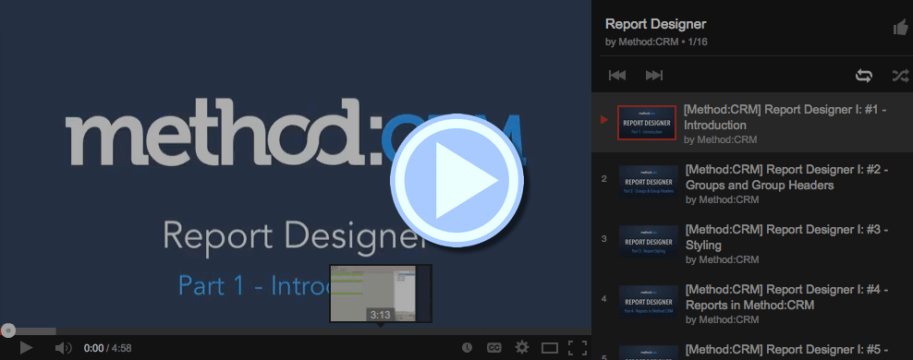Viewport: 913px width, 360px height.
Task: Open the Method:CRM channel link under the playlist title
Action: 648,42
